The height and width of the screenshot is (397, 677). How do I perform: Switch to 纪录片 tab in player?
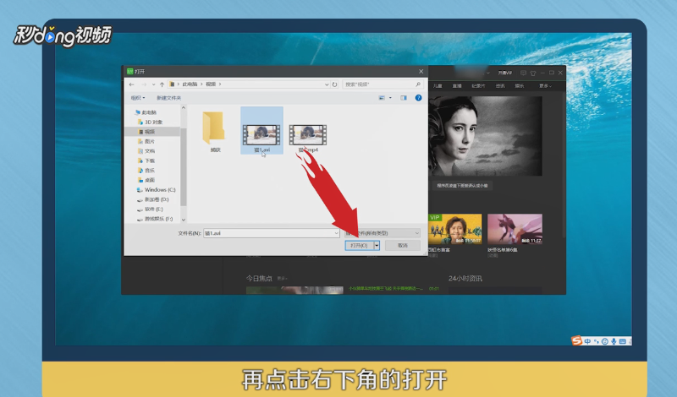pyautogui.click(x=478, y=86)
